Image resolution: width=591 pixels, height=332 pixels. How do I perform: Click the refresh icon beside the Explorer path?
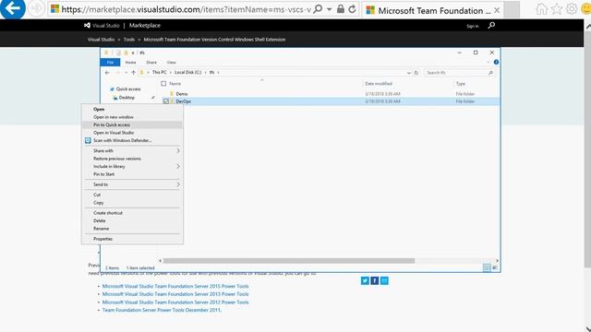(x=416, y=73)
